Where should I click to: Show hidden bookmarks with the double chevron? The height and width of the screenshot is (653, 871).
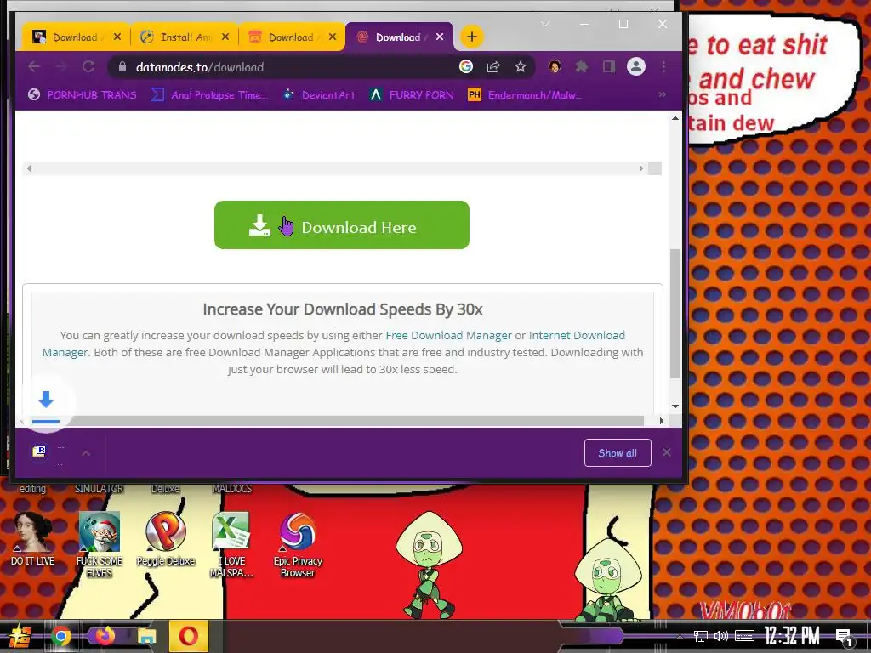pos(662,94)
